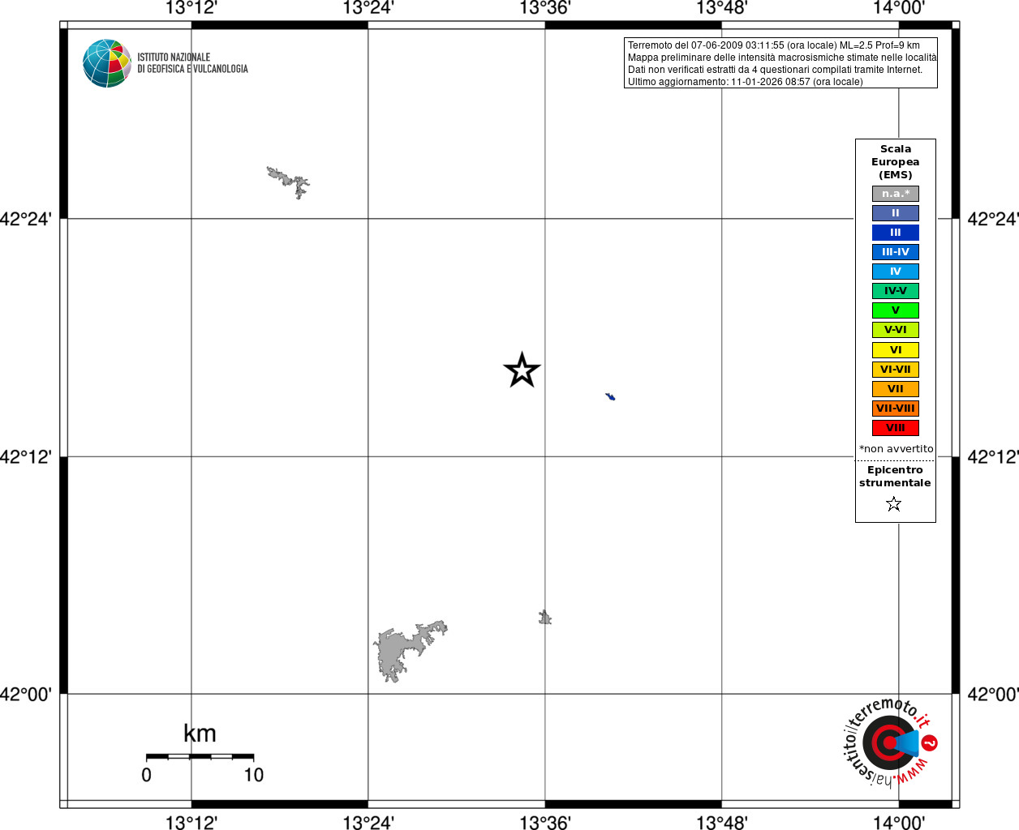Image resolution: width=1019 pixels, height=830 pixels.
Task: Click the III legend swatch
Action: coord(896,233)
